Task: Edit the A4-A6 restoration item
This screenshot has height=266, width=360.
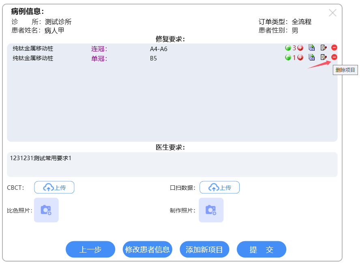Action: click(323, 47)
